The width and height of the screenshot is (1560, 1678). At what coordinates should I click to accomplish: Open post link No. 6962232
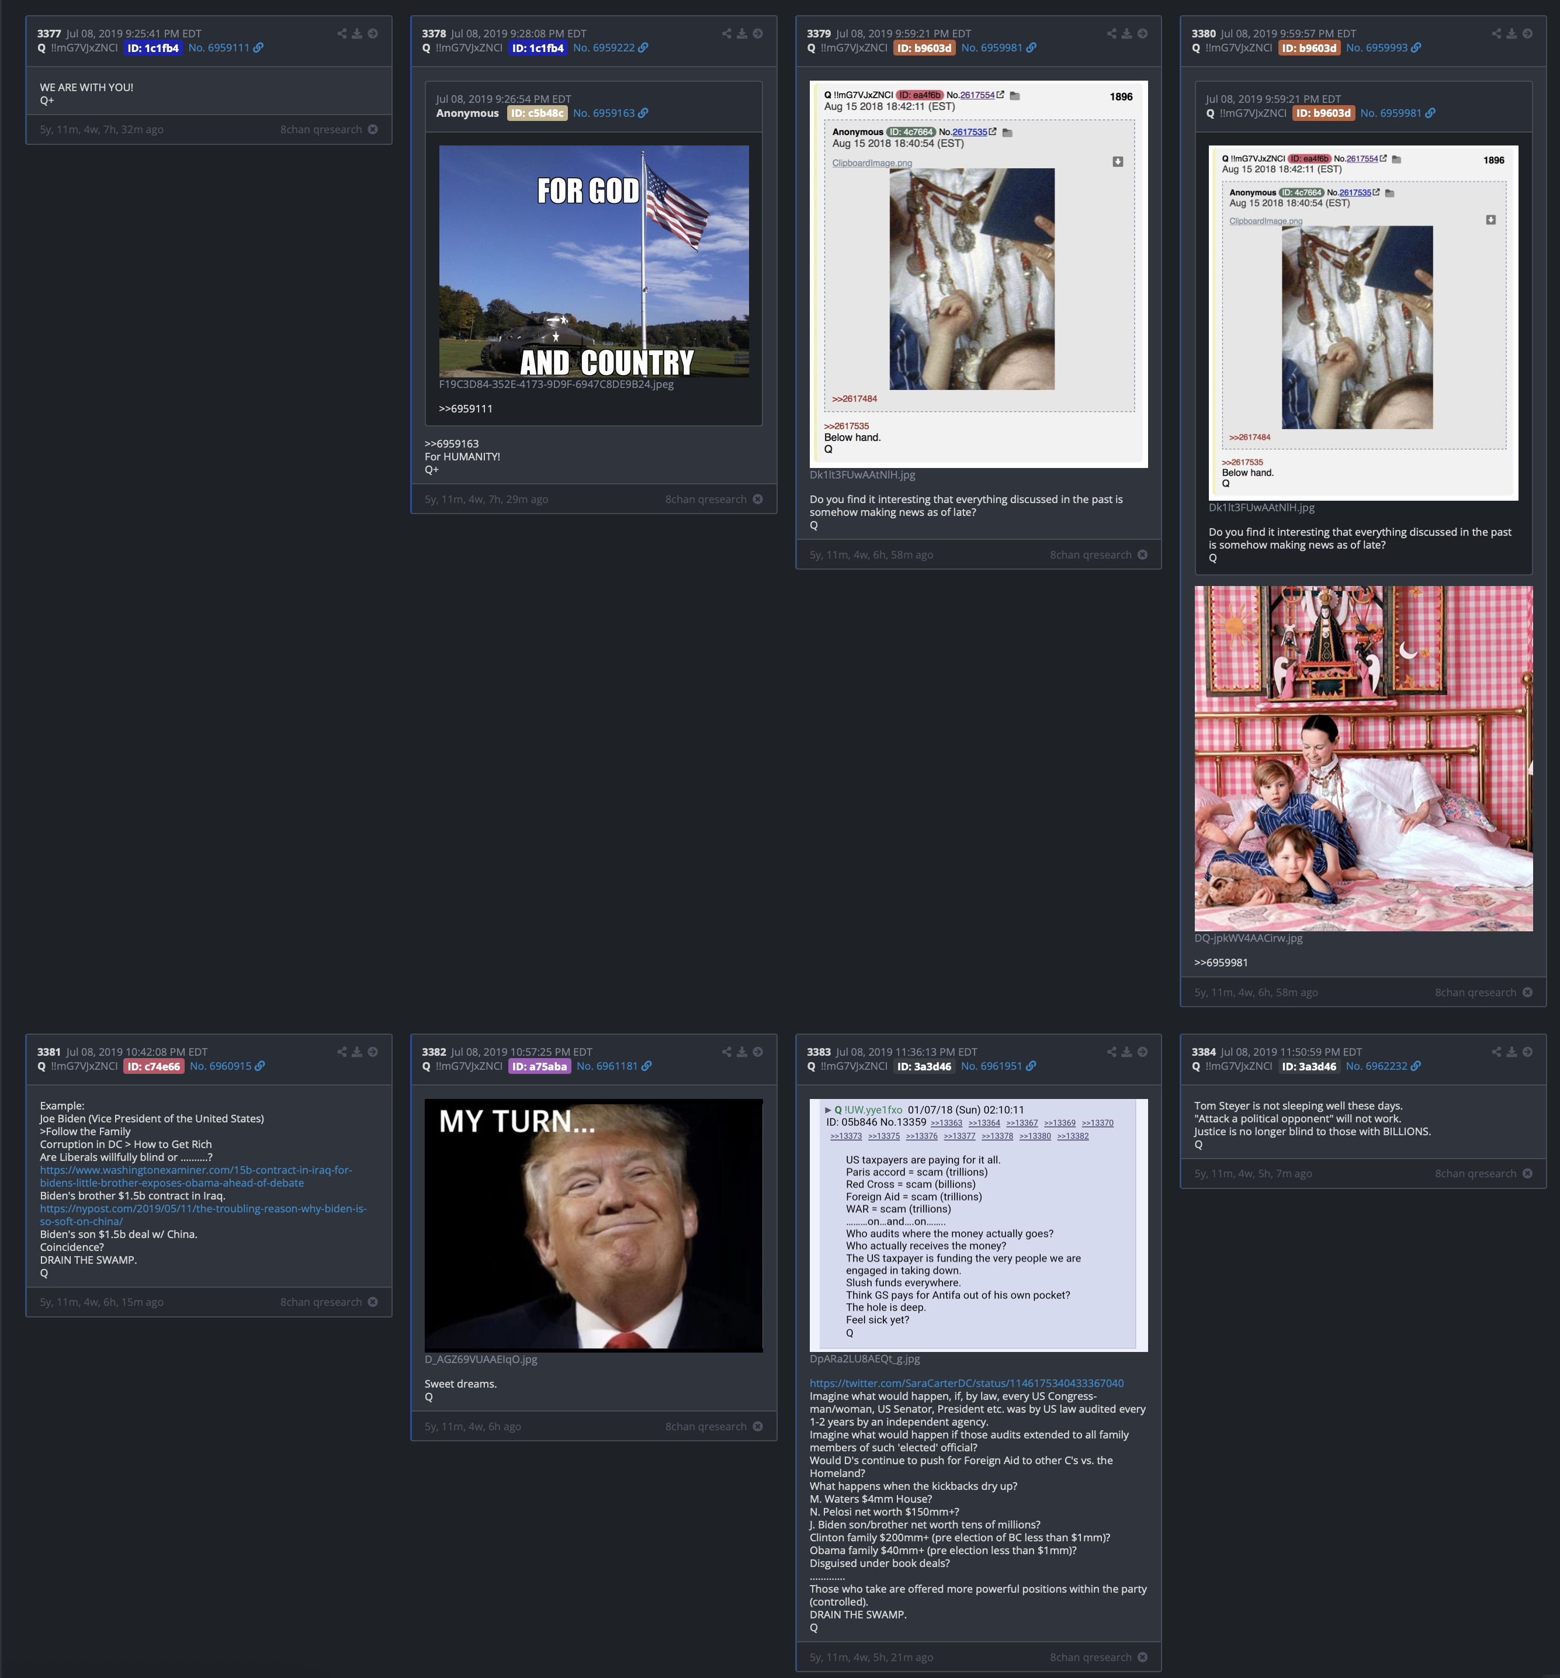1384,1066
